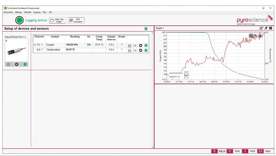The width and height of the screenshot is (276, 156).
Task: Open AquaStinpHOx L1 device settings gear
Action: (x=17, y=64)
